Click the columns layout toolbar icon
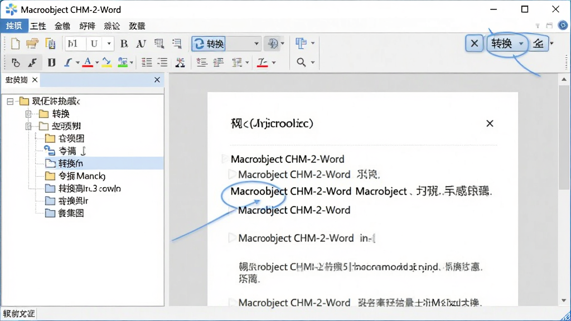571x321 pixels. tap(301, 43)
